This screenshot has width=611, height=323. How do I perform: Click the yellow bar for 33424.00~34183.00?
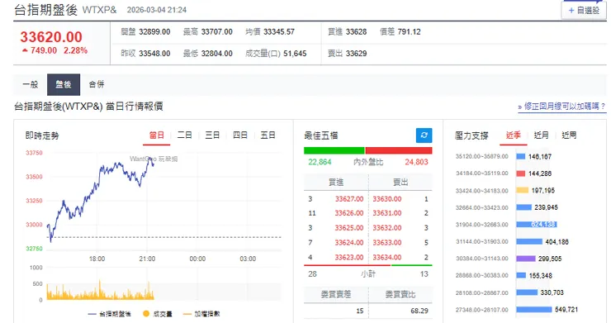pyautogui.click(x=522, y=190)
